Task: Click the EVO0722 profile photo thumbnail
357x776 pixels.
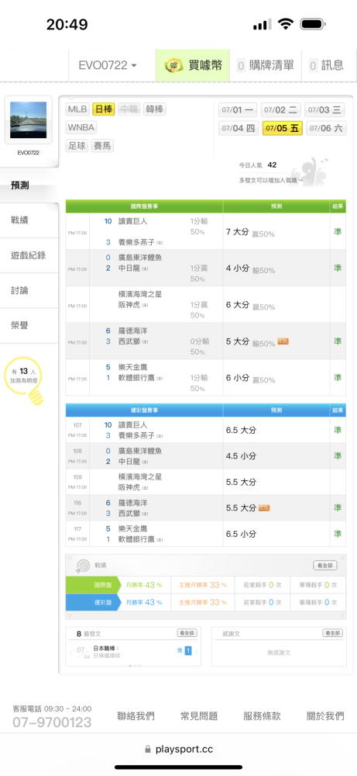Action: coord(28,120)
